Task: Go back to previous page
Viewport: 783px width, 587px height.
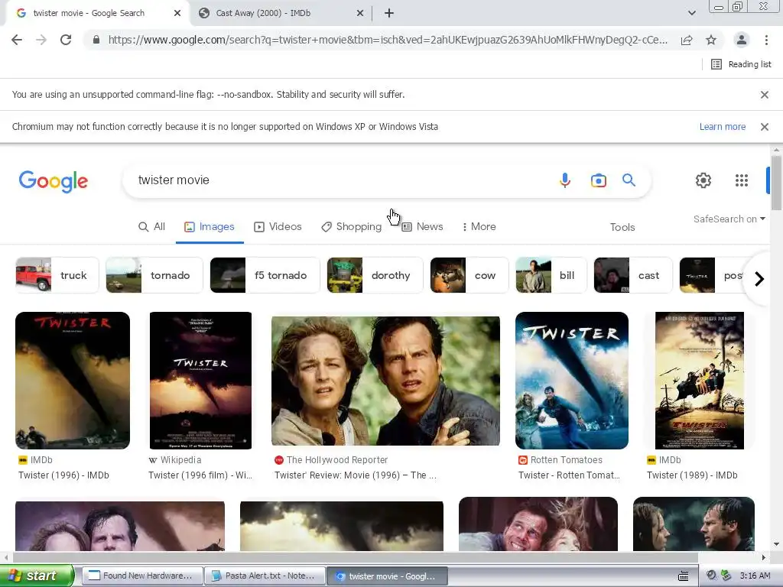Action: click(x=17, y=40)
